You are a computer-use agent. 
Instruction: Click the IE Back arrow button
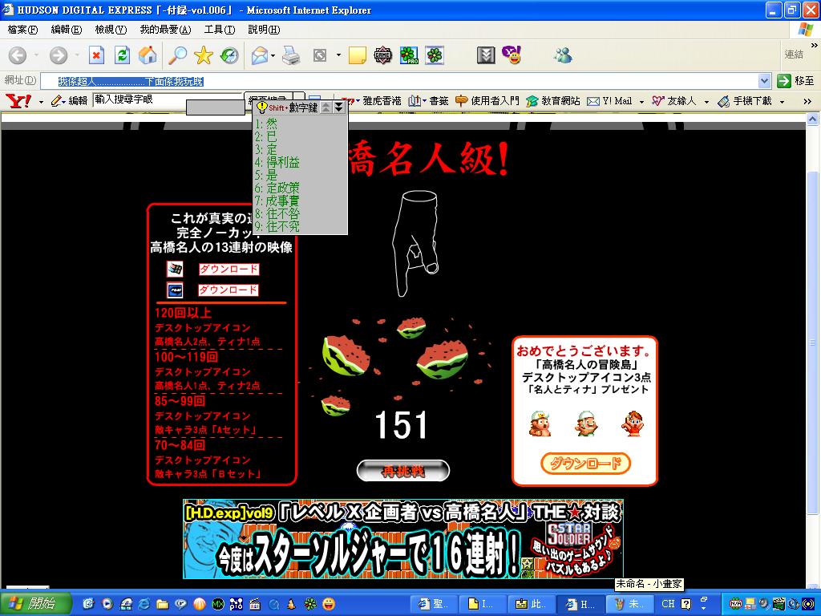[x=17, y=55]
